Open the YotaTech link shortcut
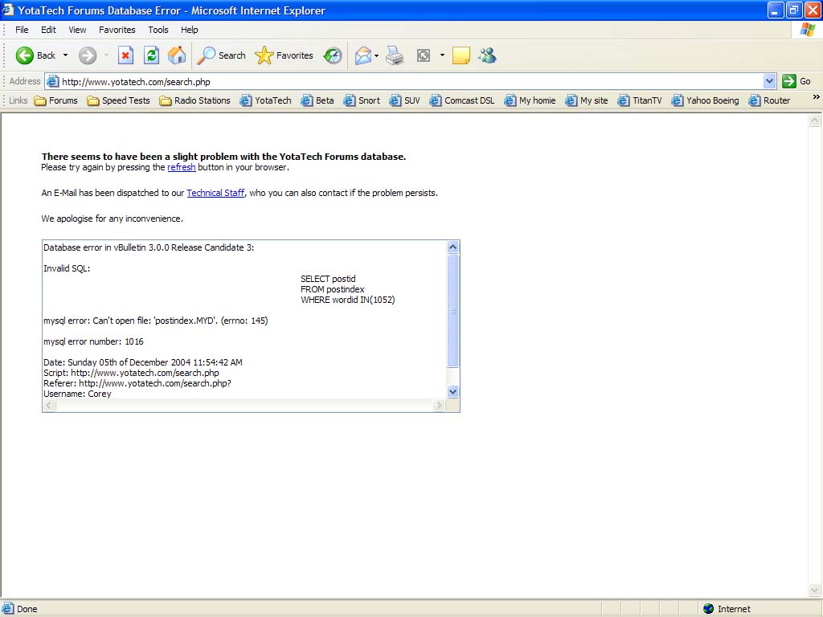Image resolution: width=823 pixels, height=617 pixels. click(265, 100)
